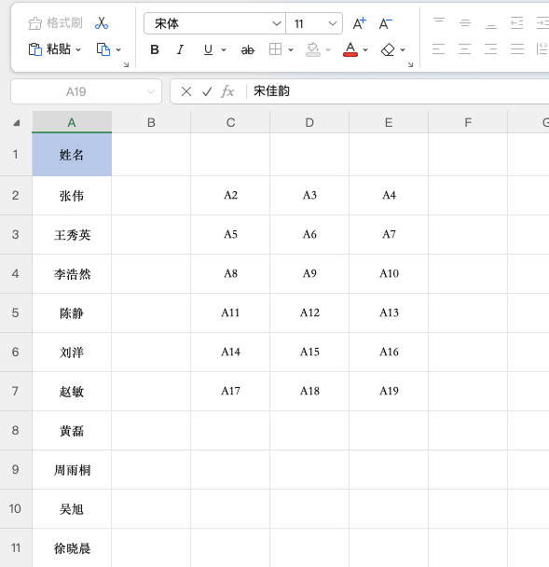Click the Center horizontally icon
The height and width of the screenshot is (567, 549).
coord(464,48)
